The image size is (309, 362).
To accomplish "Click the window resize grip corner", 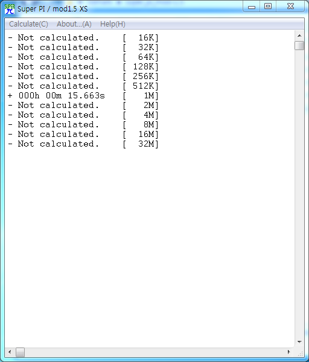I will 300,353.
